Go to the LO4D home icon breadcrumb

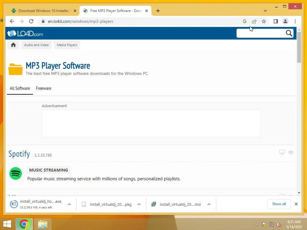point(13,45)
